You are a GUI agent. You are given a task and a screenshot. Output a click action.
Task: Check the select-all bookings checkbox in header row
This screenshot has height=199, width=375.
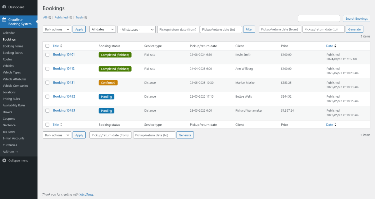click(47, 46)
